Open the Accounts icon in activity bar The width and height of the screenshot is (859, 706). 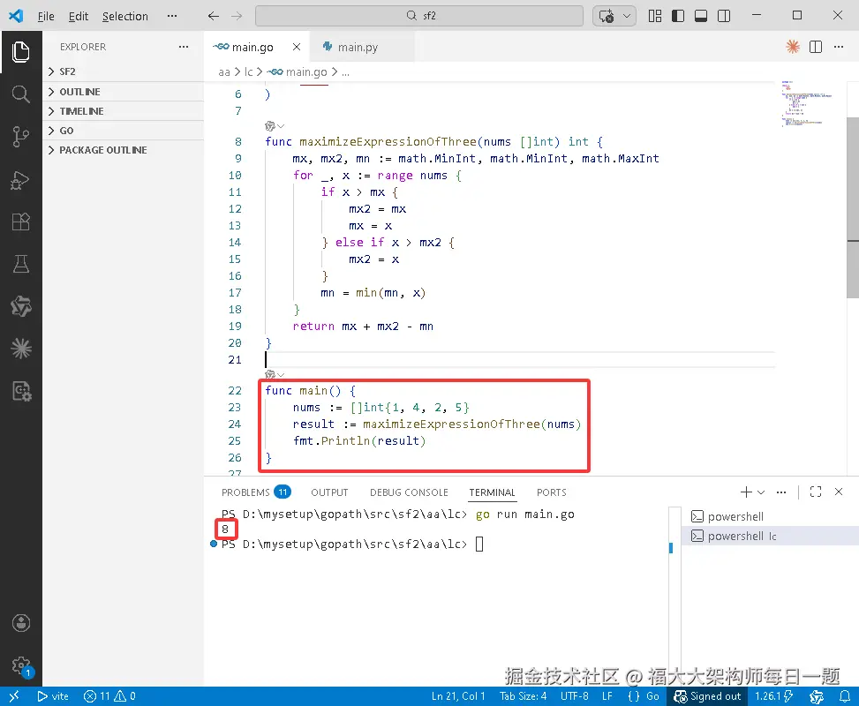point(21,623)
